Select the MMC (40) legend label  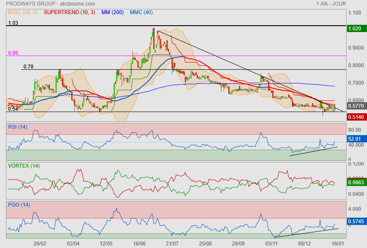click(141, 12)
